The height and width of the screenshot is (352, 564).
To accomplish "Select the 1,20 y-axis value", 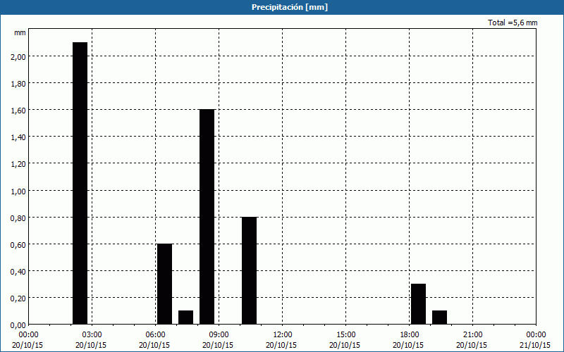I will [18, 164].
